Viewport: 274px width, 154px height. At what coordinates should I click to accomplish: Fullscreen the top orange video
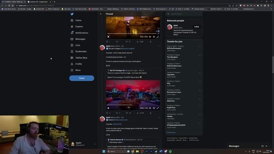tap(158, 37)
